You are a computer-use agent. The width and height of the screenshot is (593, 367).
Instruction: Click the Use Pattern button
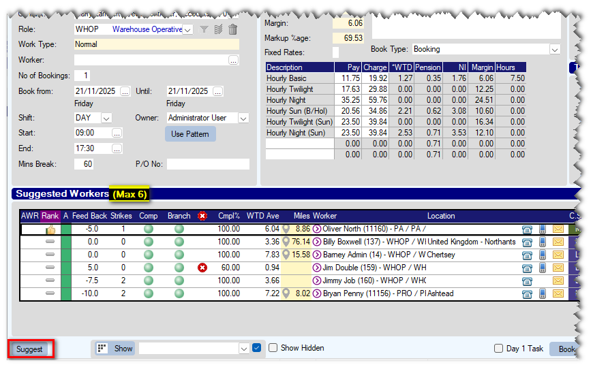pos(190,134)
